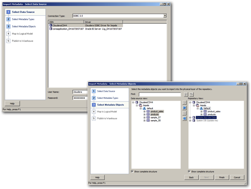Select sample_07 label in Data source view
Viewport: 251px width, 189px height.
tap(156, 118)
